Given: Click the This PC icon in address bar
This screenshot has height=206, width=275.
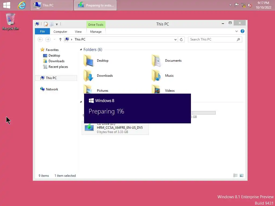Looking at the screenshot, I should click(67, 39).
